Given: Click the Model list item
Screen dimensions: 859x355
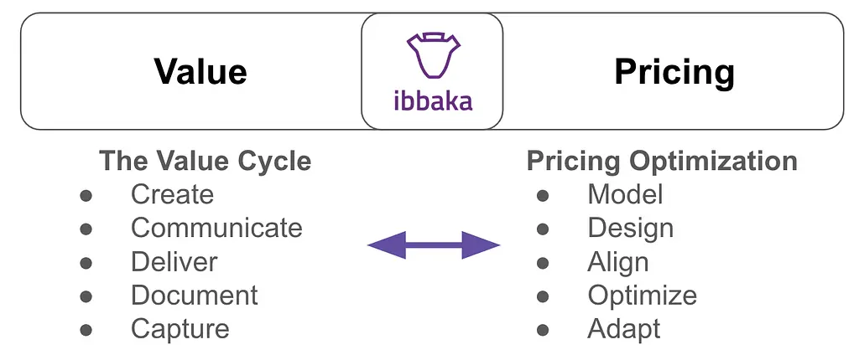Looking at the screenshot, I should pos(625,194).
